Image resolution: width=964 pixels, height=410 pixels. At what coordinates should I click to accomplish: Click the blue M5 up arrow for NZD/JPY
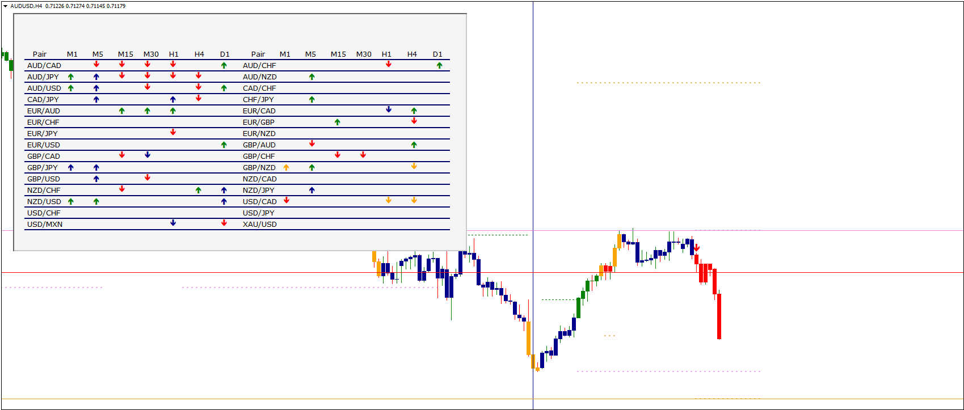(x=311, y=190)
